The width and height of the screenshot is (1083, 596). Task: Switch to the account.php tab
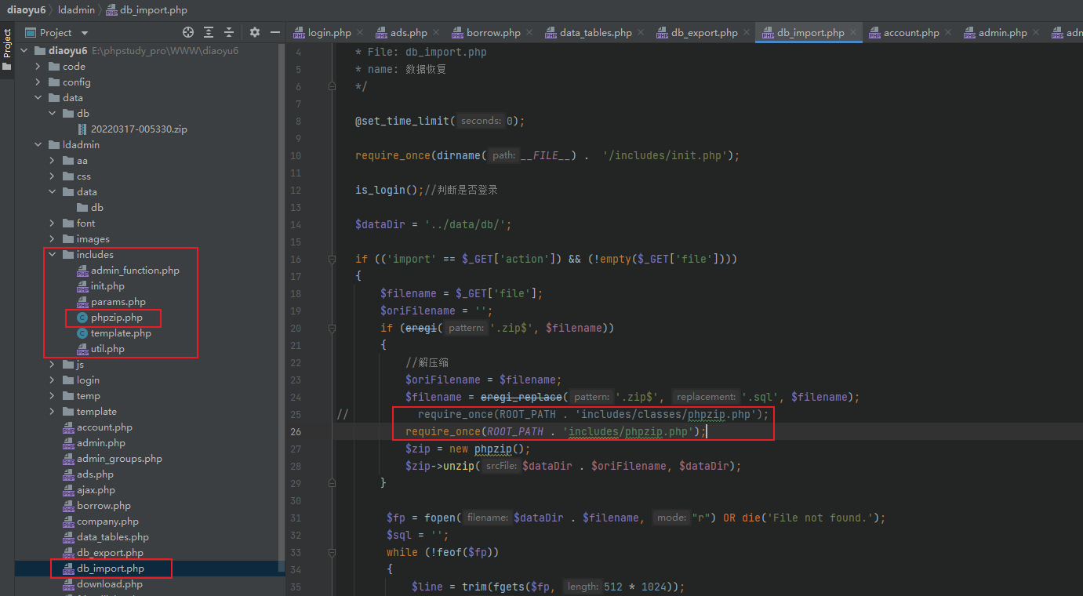point(910,32)
